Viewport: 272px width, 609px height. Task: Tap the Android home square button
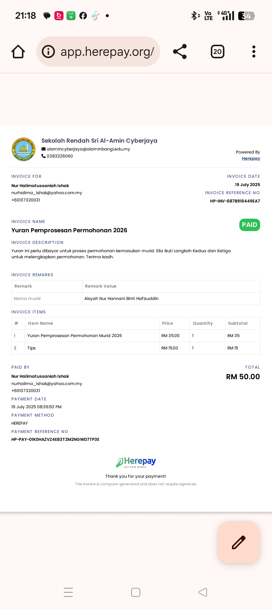point(136,592)
